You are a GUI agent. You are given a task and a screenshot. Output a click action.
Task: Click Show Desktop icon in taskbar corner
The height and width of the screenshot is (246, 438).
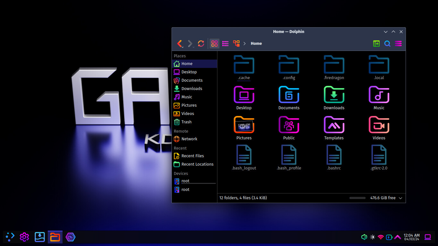point(428,237)
